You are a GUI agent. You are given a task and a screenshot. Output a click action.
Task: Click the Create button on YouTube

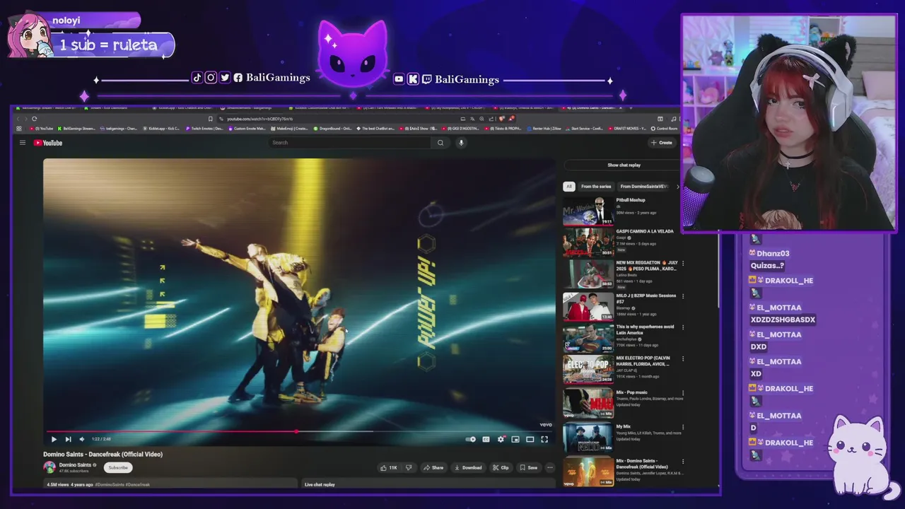coord(662,143)
